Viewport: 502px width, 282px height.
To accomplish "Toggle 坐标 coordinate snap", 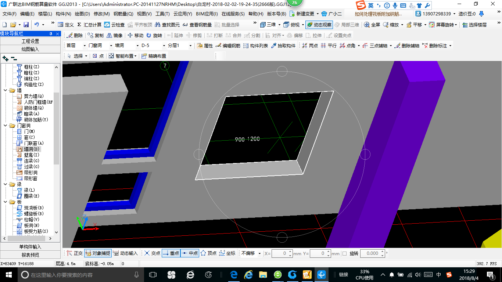I will (x=227, y=253).
